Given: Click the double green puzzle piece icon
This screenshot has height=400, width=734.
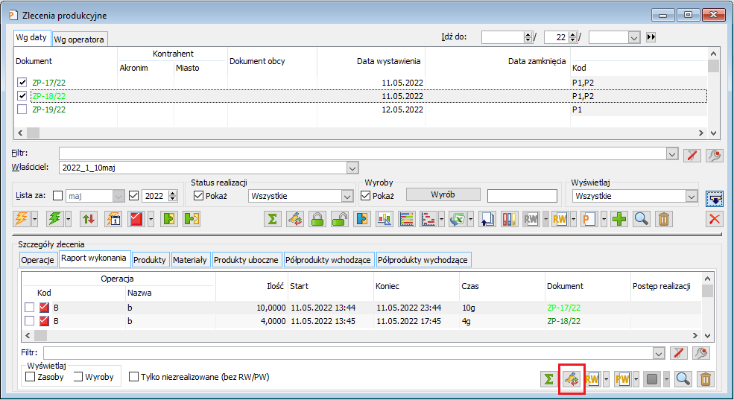Looking at the screenshot, I should pyautogui.click(x=192, y=219).
